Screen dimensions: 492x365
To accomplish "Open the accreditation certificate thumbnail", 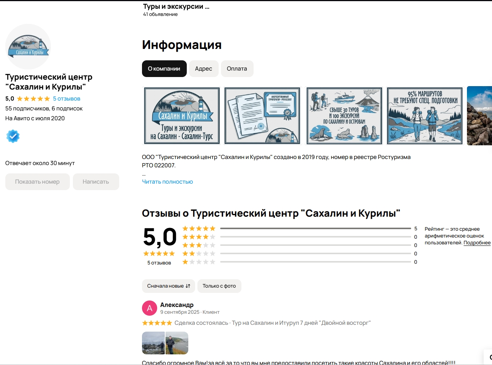I will 262,116.
